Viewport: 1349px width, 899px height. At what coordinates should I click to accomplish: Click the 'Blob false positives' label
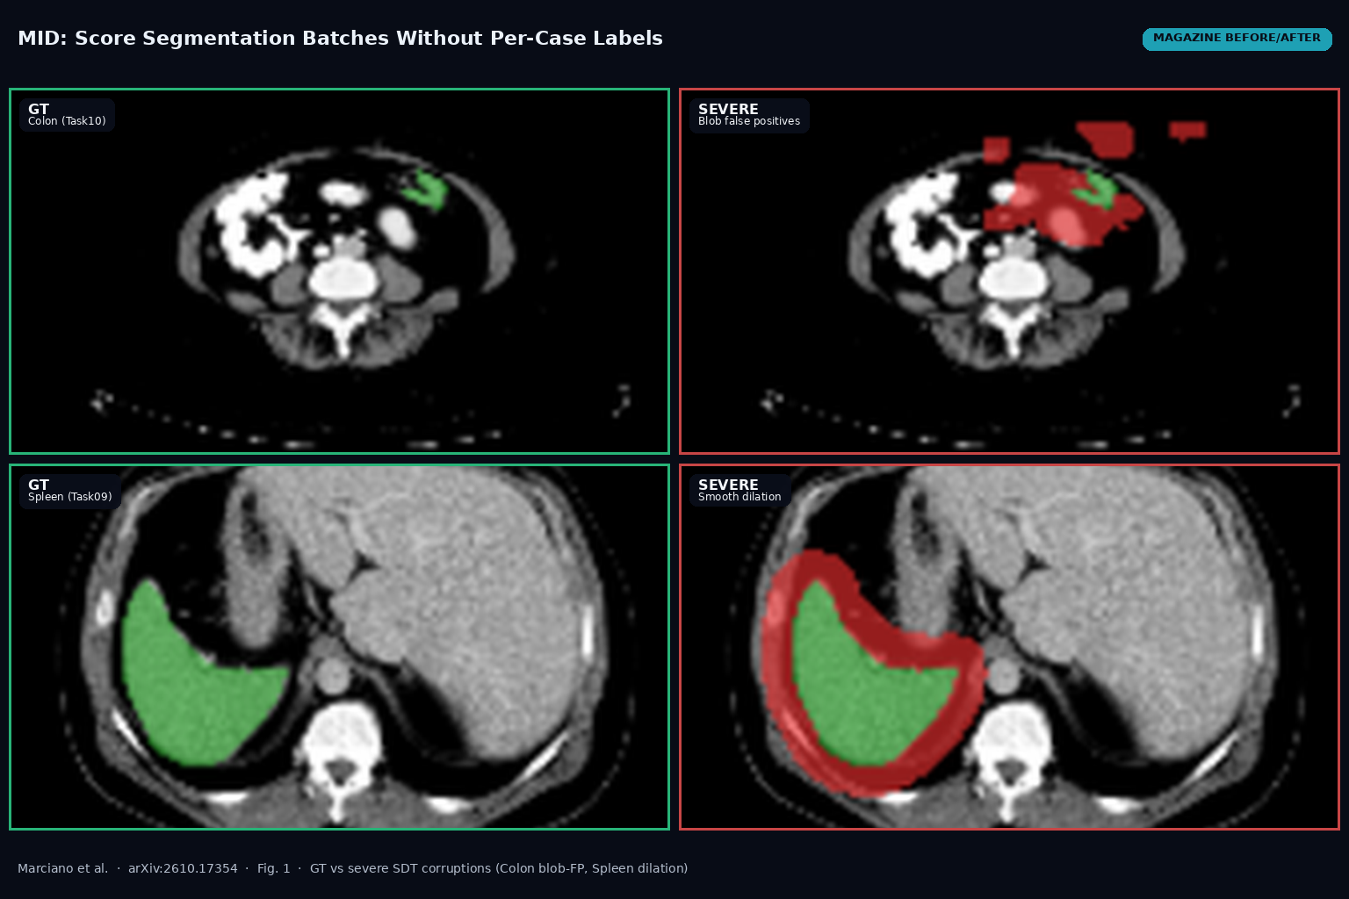coord(749,121)
